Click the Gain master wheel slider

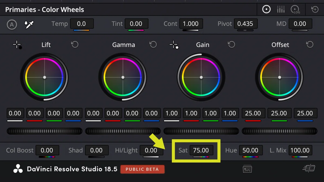coord(201,131)
